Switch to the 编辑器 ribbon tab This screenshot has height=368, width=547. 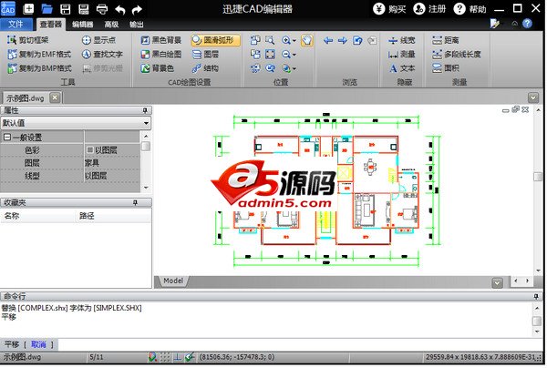click(82, 25)
